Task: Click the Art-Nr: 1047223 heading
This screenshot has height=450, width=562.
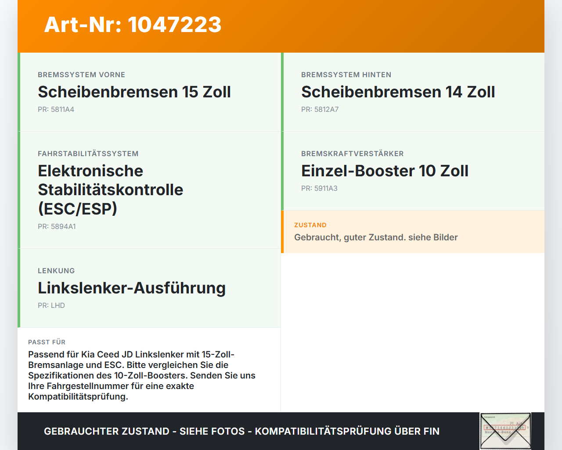Action: click(133, 25)
